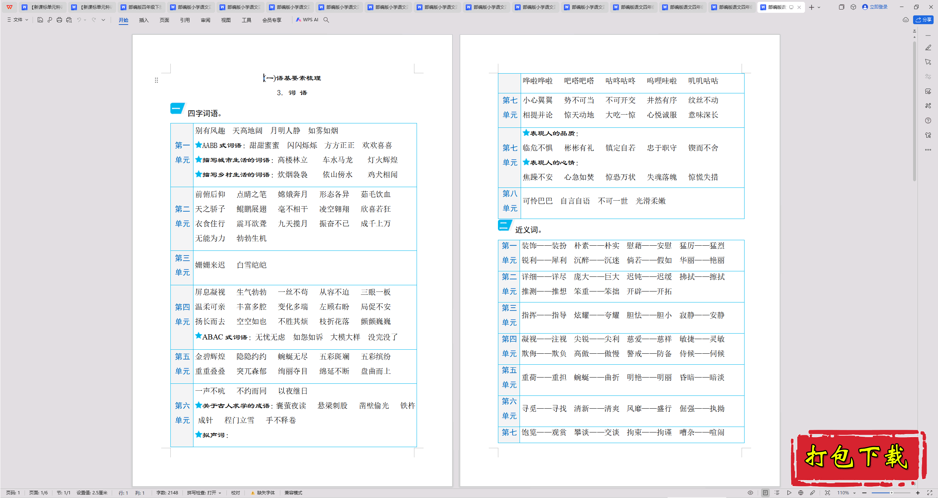This screenshot has height=498, width=938.
Task: Toggle page layout view button
Action: point(765,493)
